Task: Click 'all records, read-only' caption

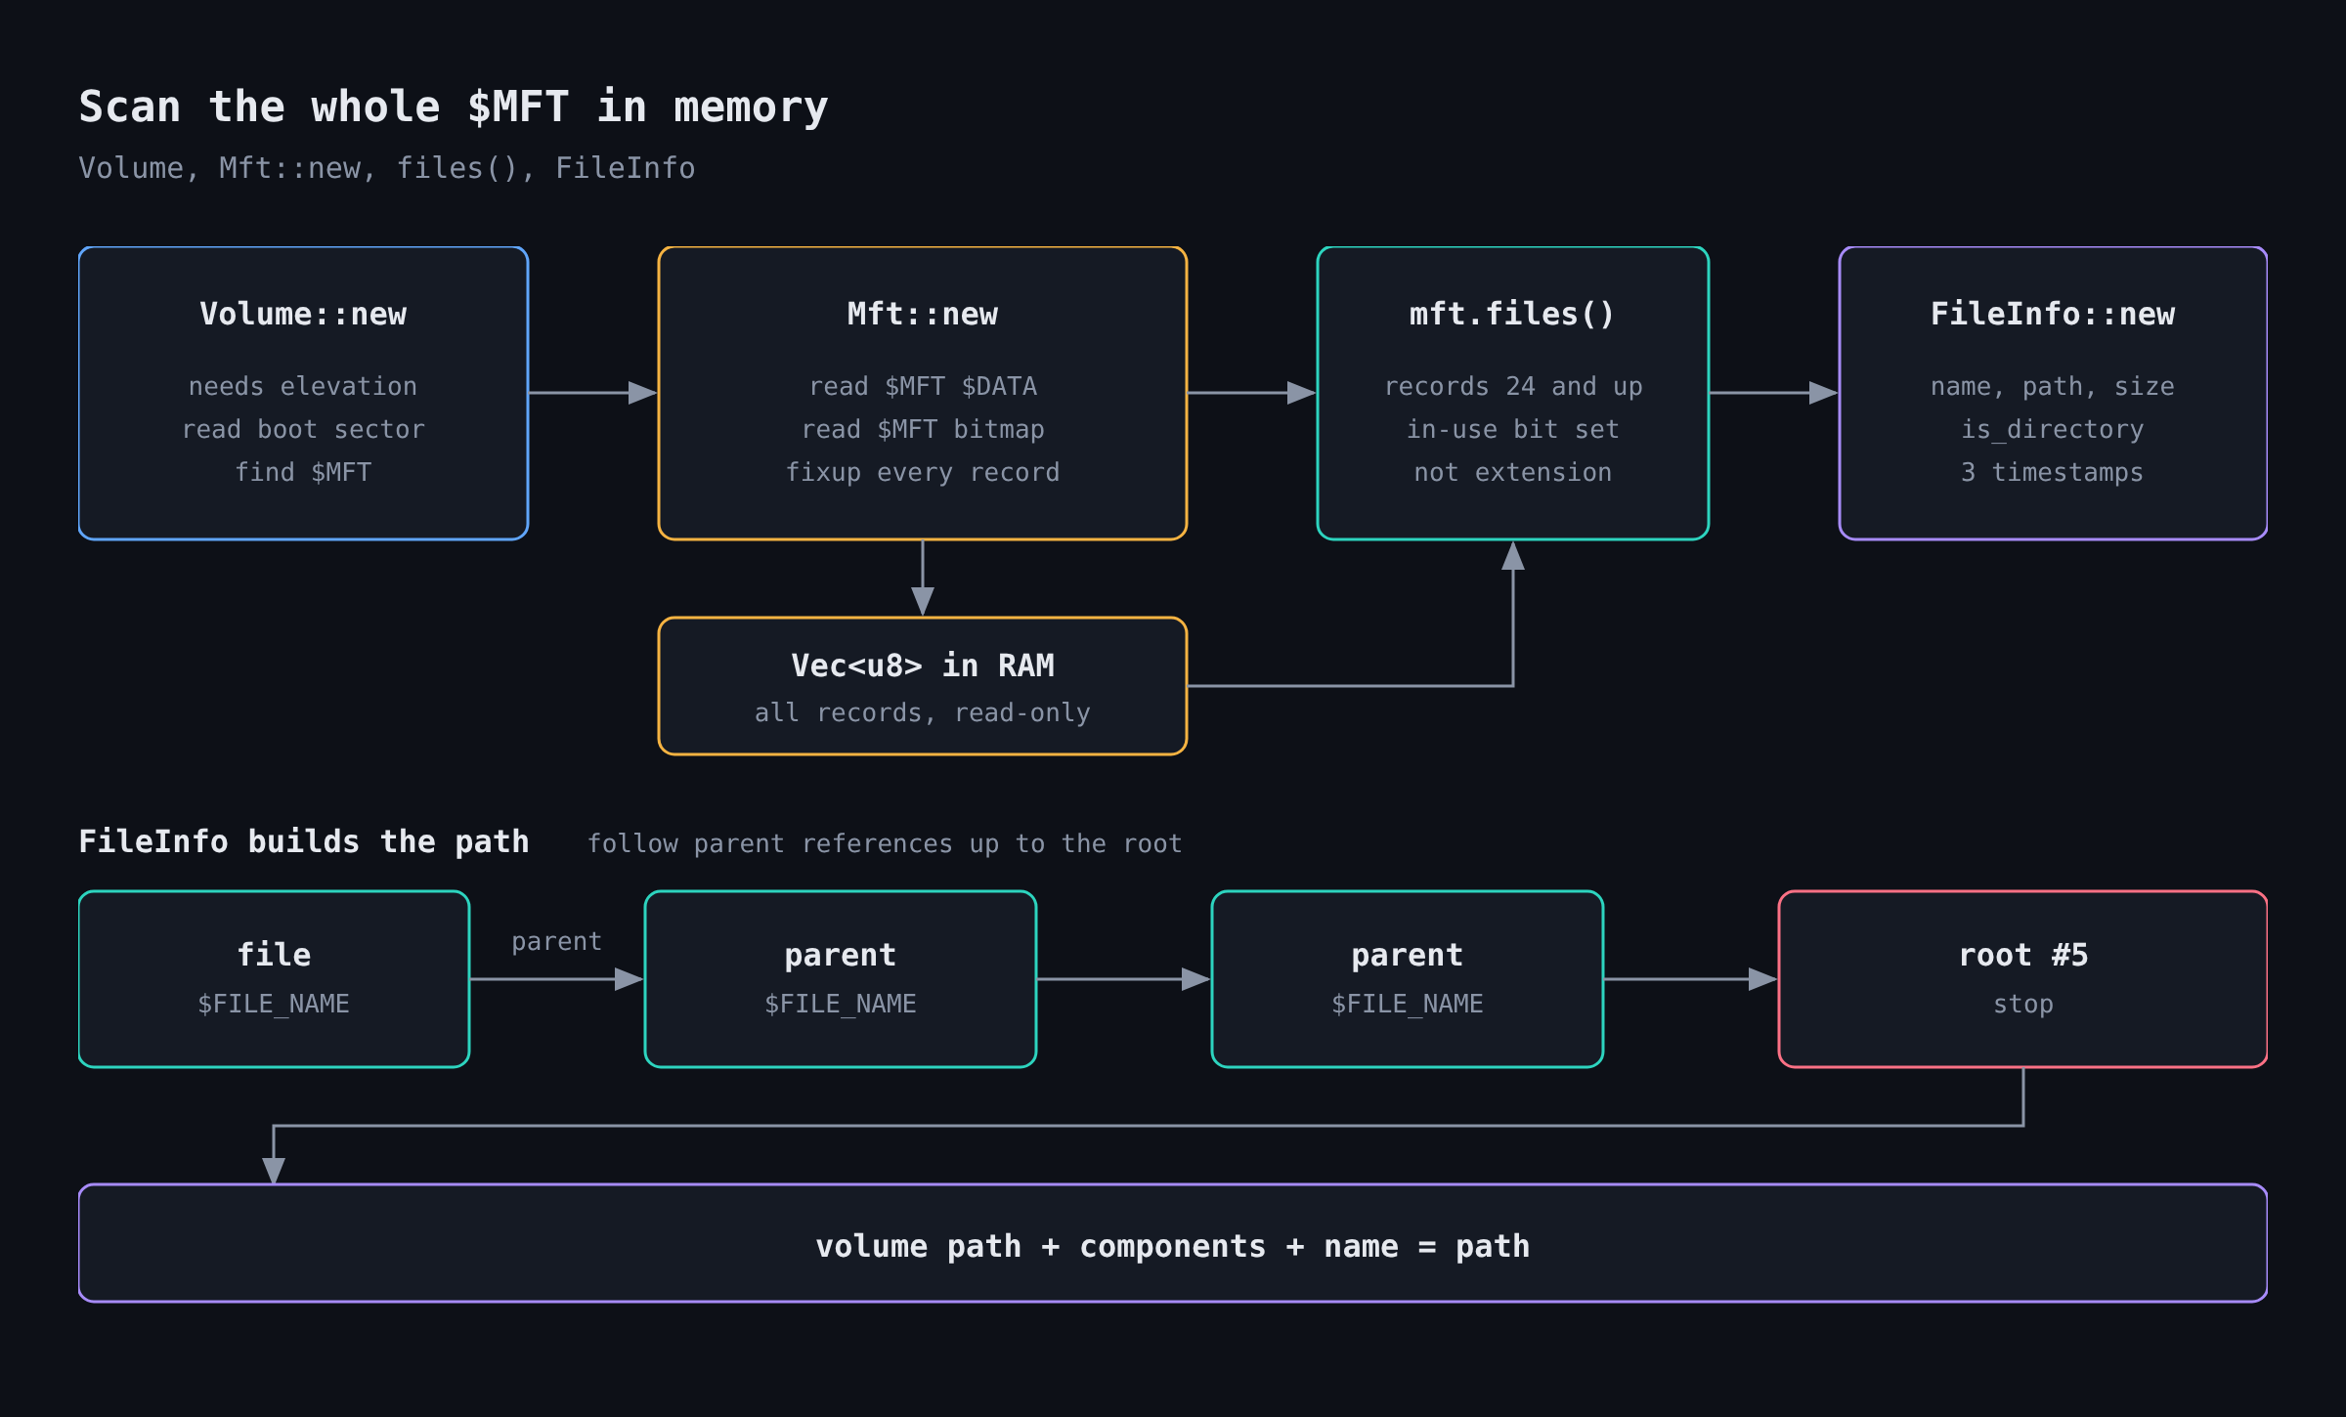Action: [923, 712]
